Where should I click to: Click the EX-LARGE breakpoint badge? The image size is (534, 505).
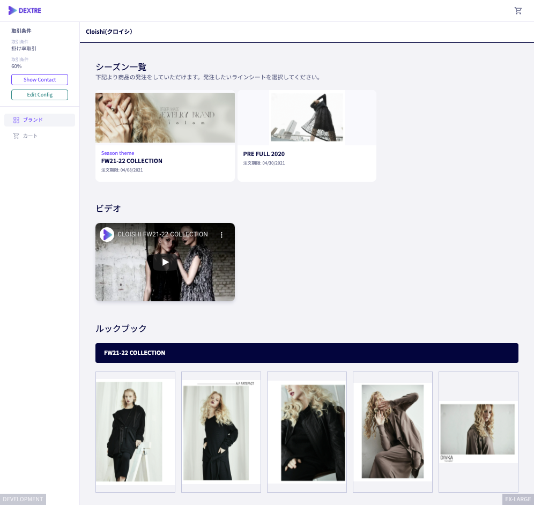[518, 499]
